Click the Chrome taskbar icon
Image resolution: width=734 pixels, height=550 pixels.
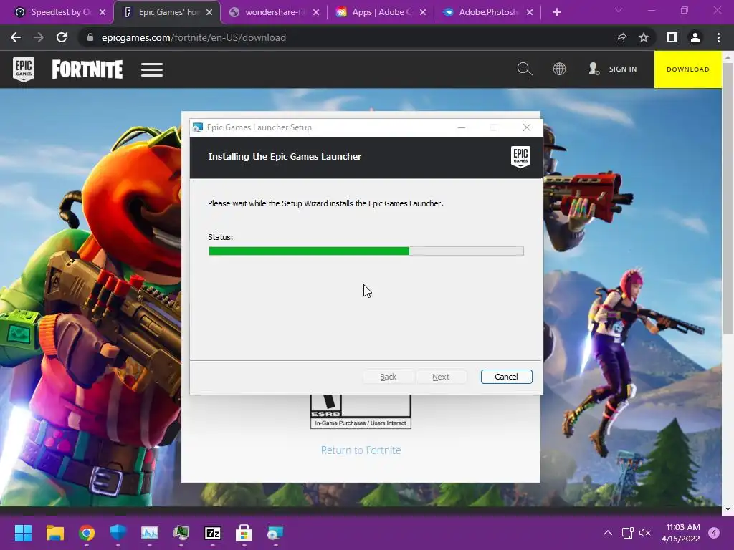tap(87, 533)
